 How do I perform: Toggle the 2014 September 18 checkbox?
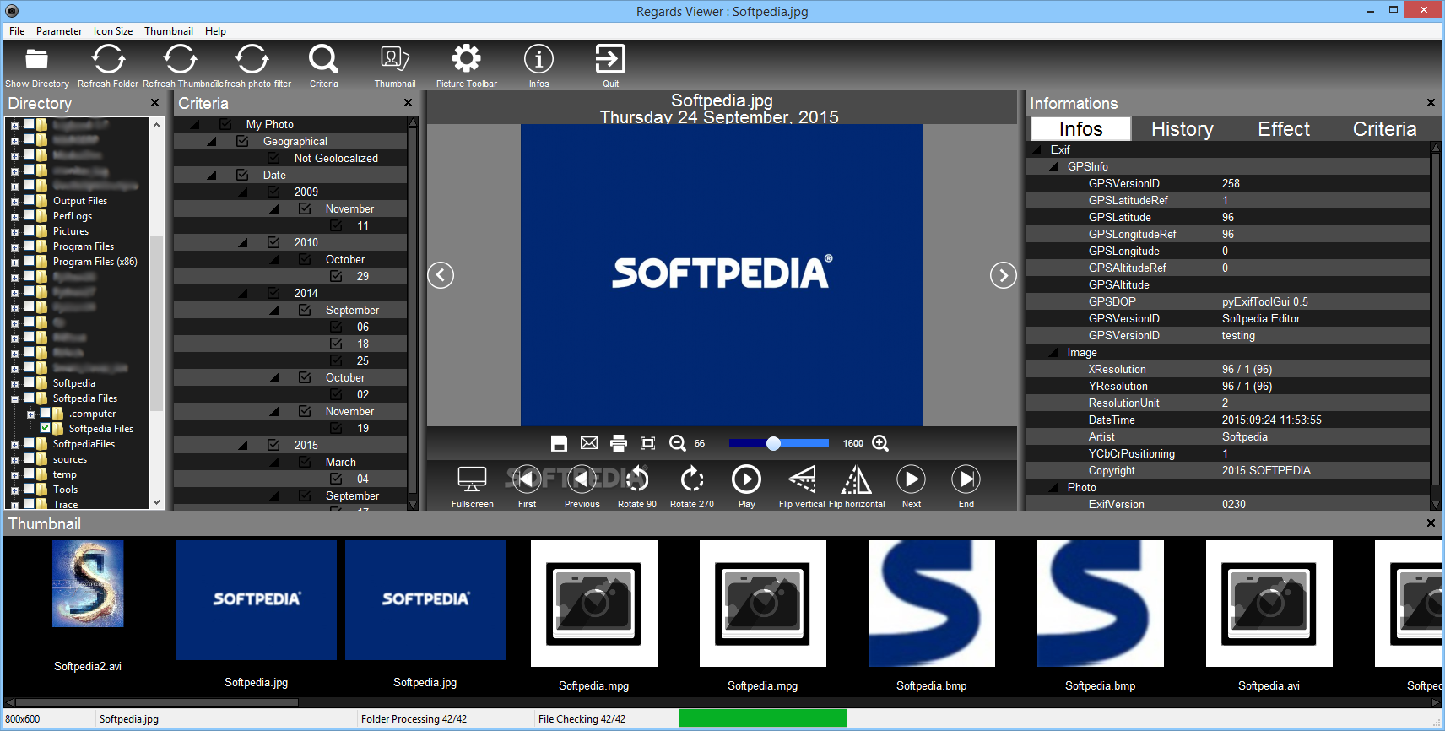(336, 344)
